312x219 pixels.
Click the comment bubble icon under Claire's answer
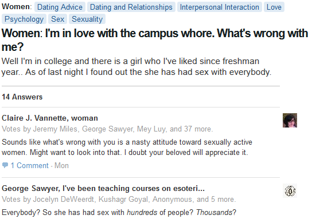tap(5, 165)
